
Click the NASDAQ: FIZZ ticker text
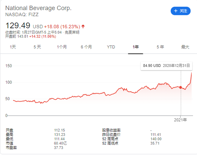[22, 15]
